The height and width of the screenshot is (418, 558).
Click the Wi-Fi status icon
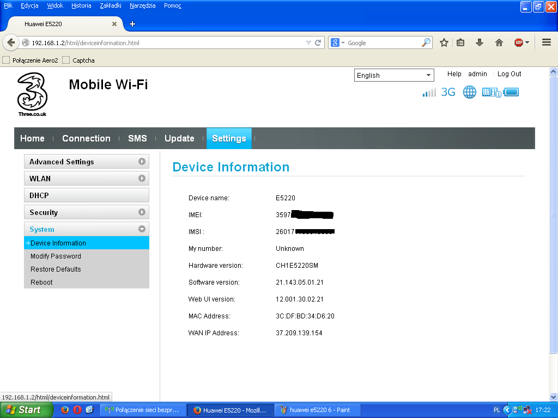click(491, 92)
